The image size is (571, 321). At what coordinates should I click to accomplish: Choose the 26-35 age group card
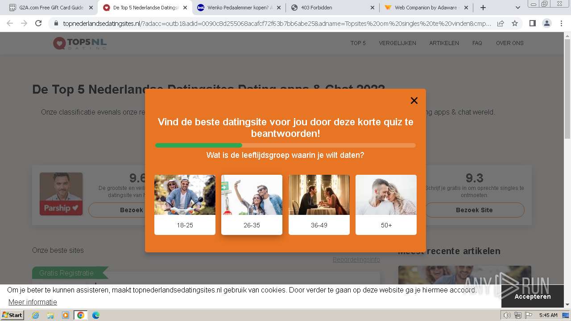[x=252, y=205]
